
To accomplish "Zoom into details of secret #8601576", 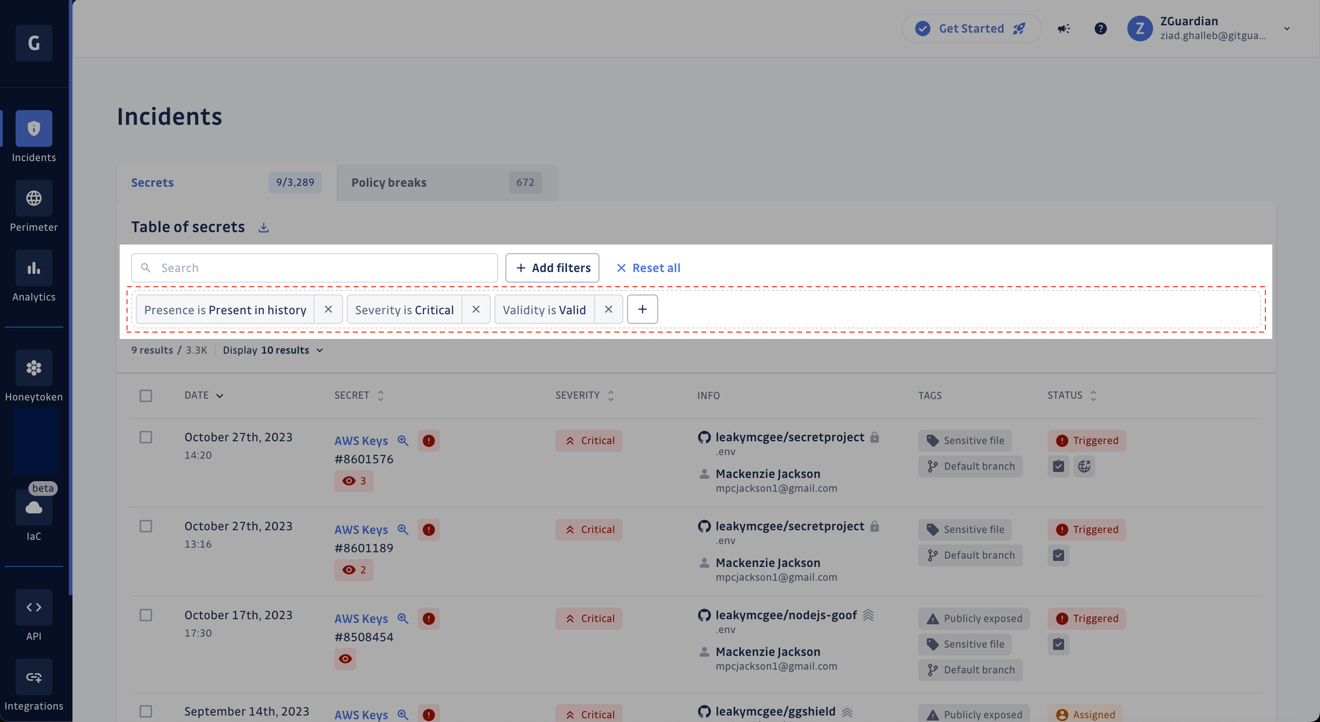I will tap(403, 440).
